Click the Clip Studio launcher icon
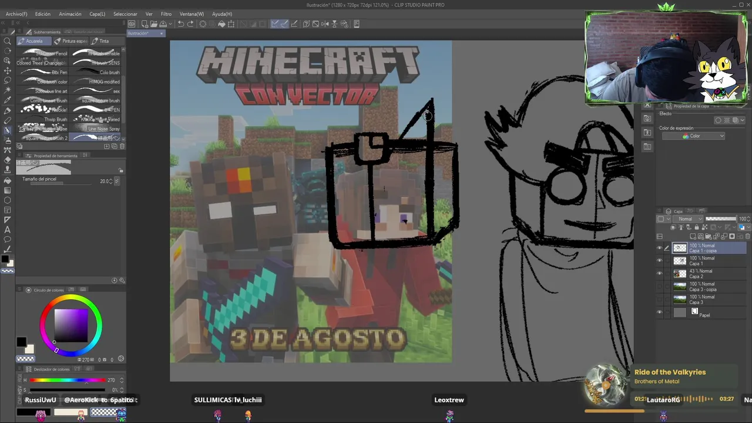 [x=132, y=24]
